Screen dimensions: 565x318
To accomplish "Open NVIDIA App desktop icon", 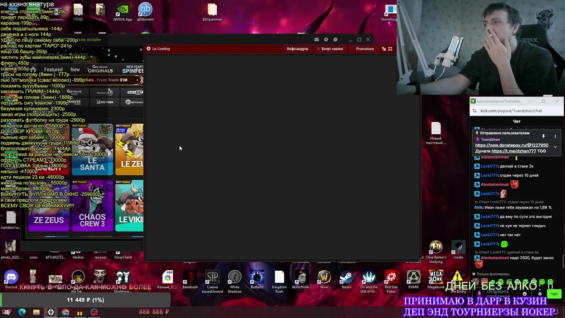I will point(123,12).
